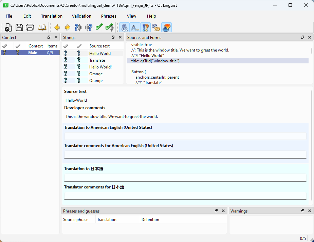Viewport: 314px width, 242px height.
Task: Click the Sources and Forms vertical scrollbar
Action: (311, 51)
